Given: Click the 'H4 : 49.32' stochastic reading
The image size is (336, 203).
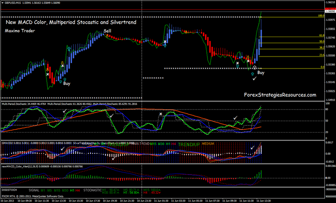Looking at the screenshot, I should click(152, 193).
